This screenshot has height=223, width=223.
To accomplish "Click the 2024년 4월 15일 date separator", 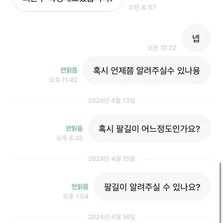I will coord(112,159).
